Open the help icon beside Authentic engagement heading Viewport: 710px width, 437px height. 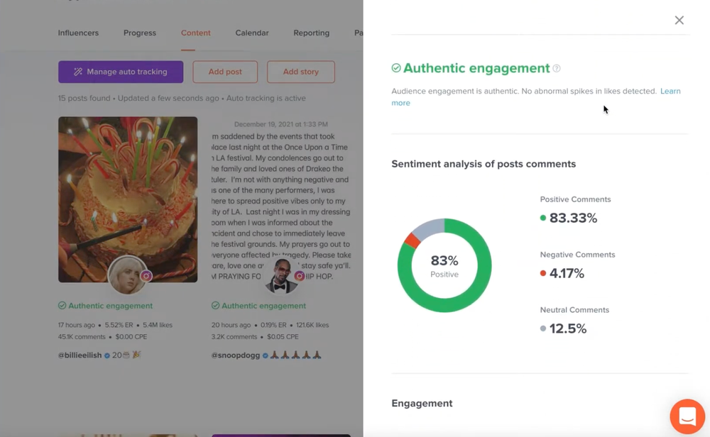point(557,68)
